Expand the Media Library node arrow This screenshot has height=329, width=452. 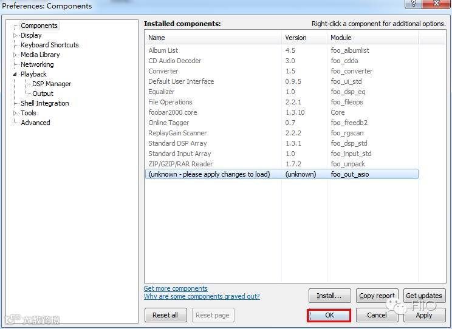[15, 55]
